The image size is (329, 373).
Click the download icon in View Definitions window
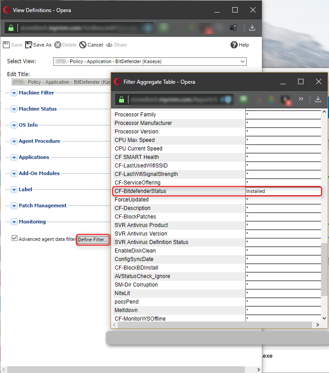pyautogui.click(x=252, y=28)
